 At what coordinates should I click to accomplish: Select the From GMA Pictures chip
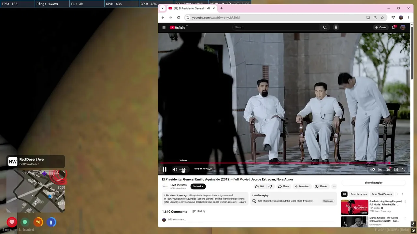pyautogui.click(x=382, y=194)
